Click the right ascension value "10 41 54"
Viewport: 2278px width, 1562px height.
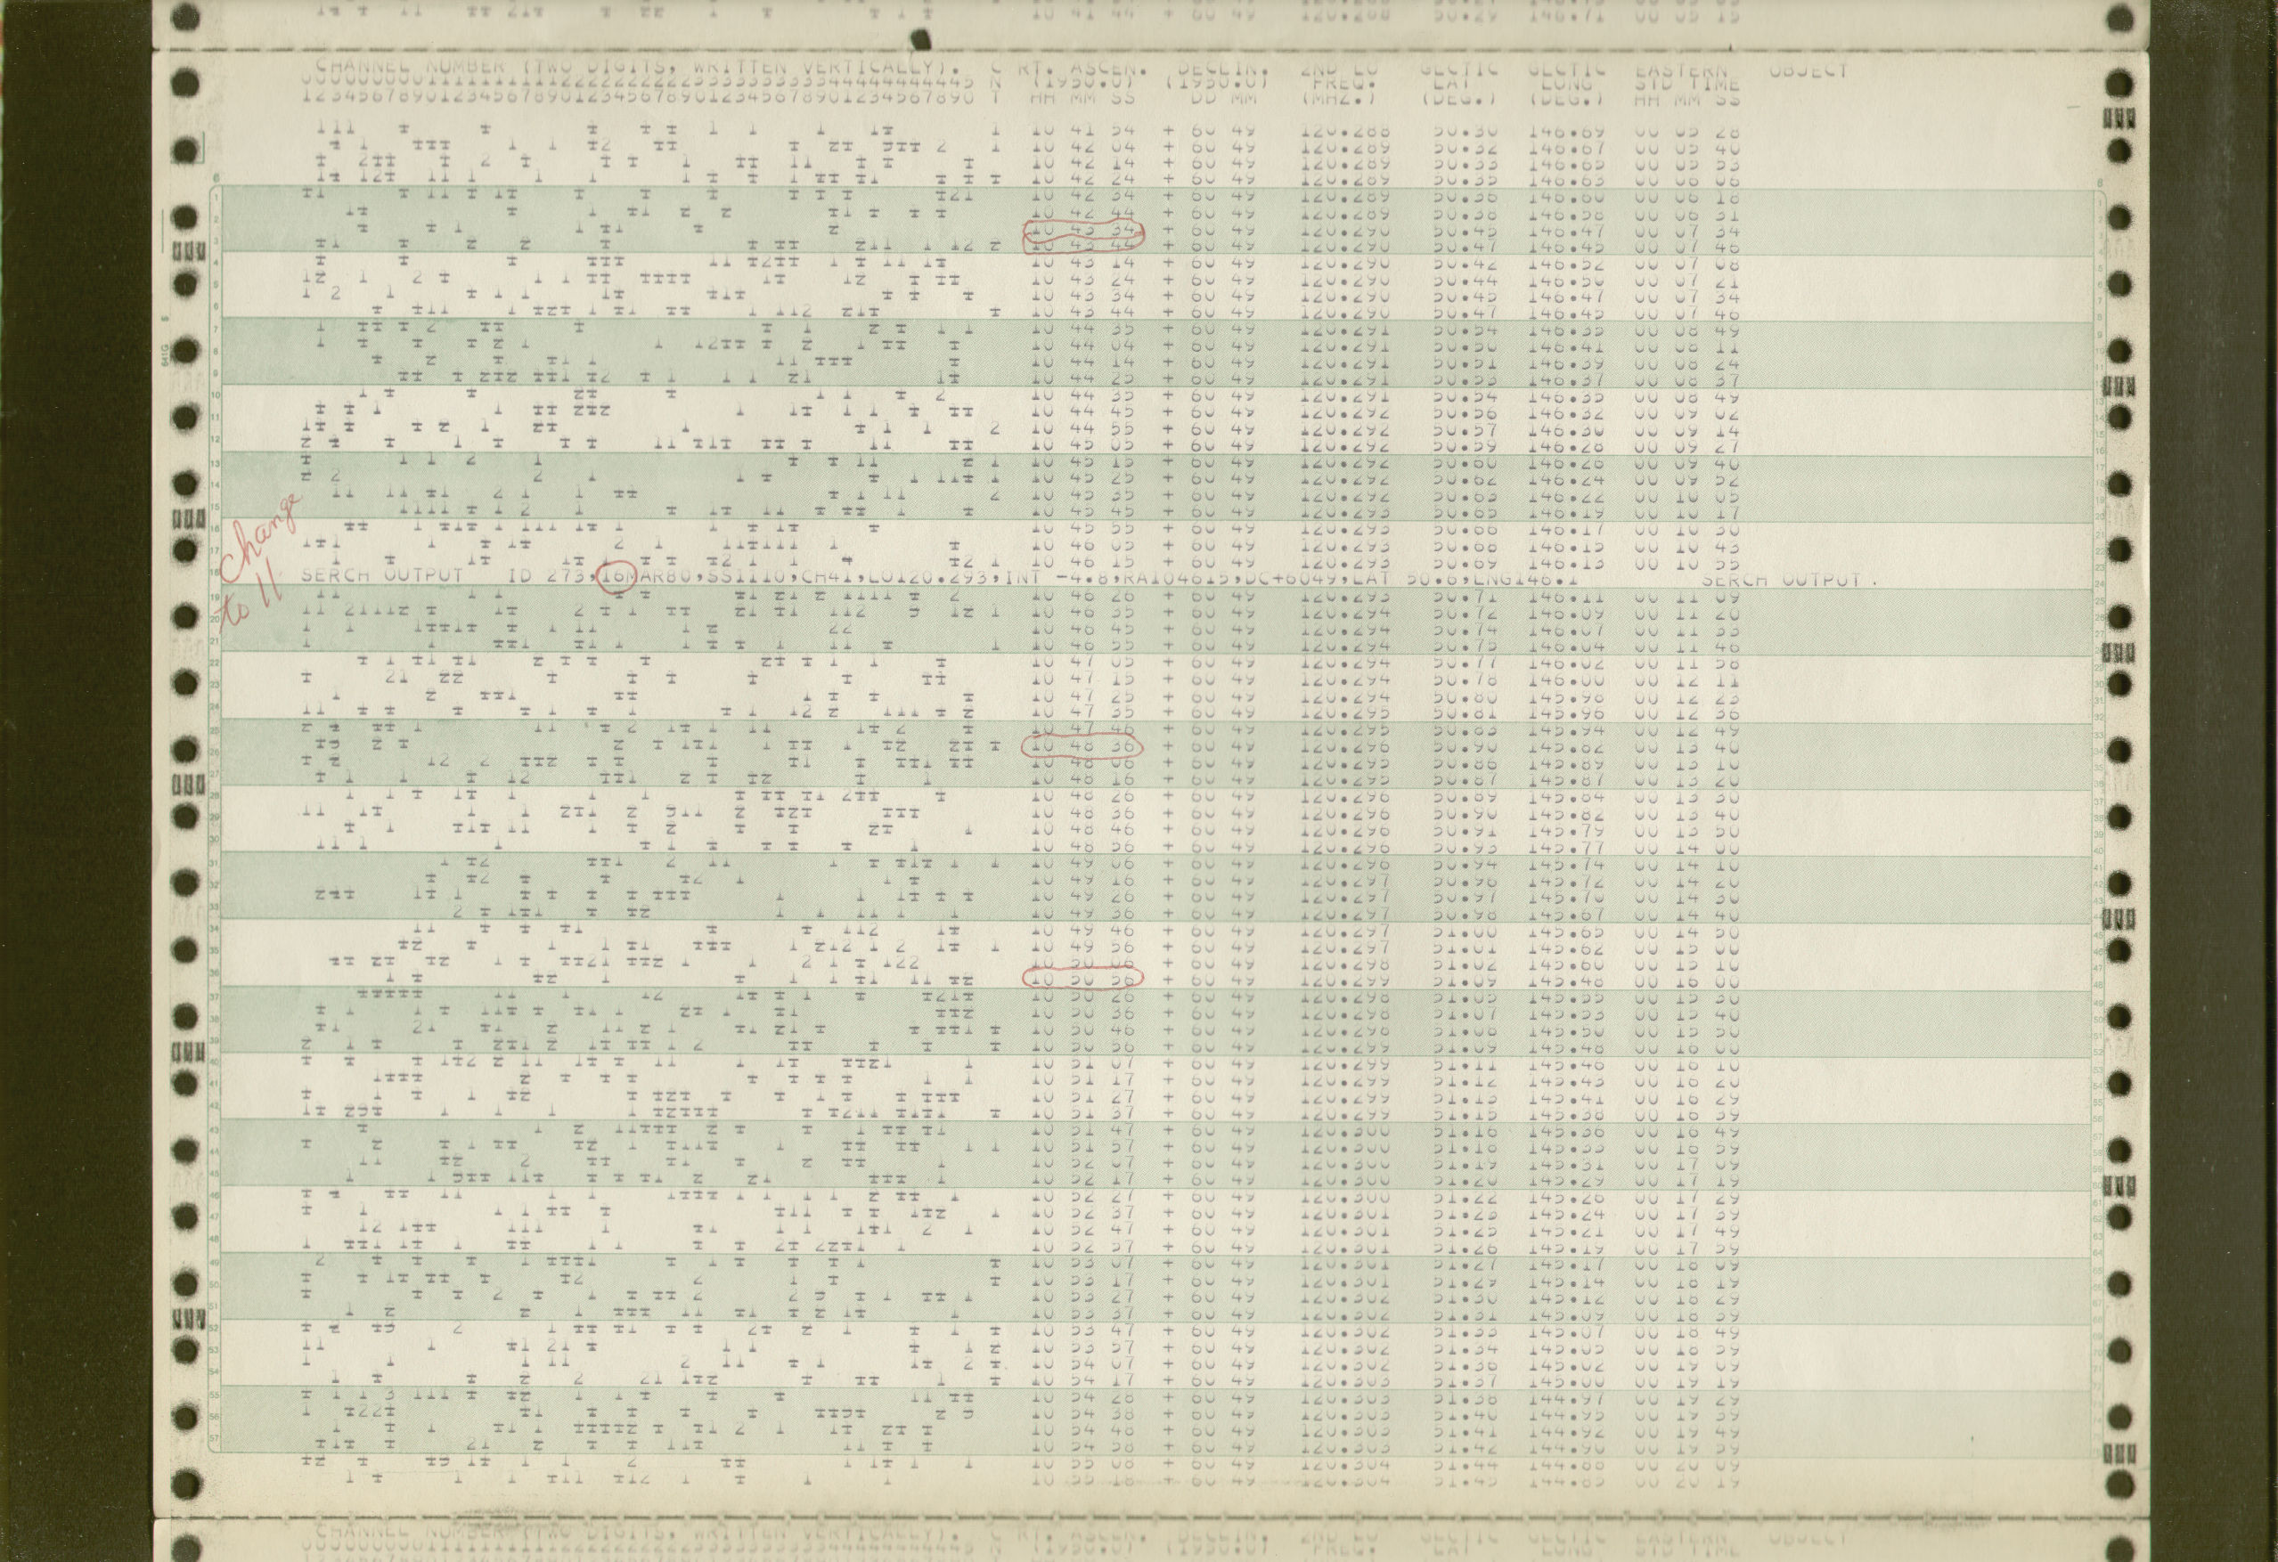(1082, 131)
